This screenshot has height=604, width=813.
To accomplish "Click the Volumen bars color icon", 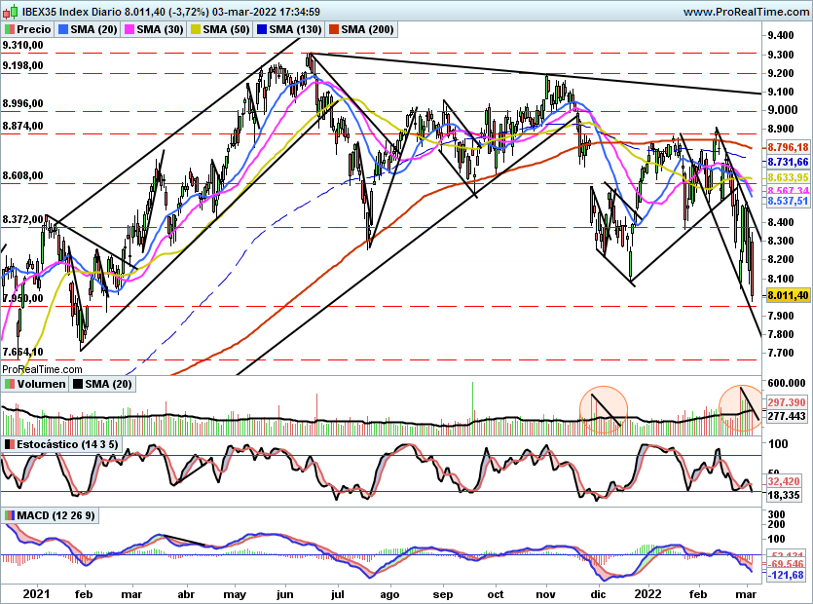I will click(x=10, y=385).
